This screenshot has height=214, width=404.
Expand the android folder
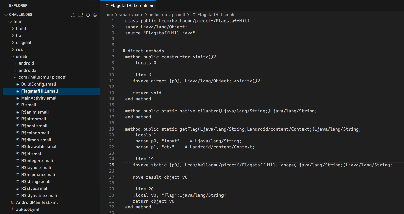15,63
